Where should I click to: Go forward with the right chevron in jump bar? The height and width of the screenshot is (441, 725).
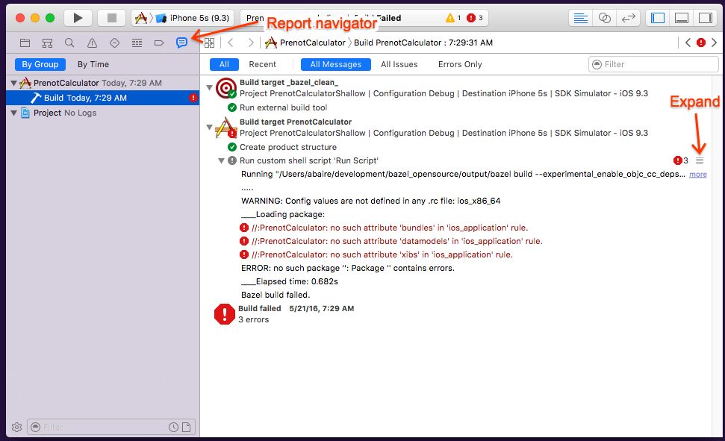[251, 43]
